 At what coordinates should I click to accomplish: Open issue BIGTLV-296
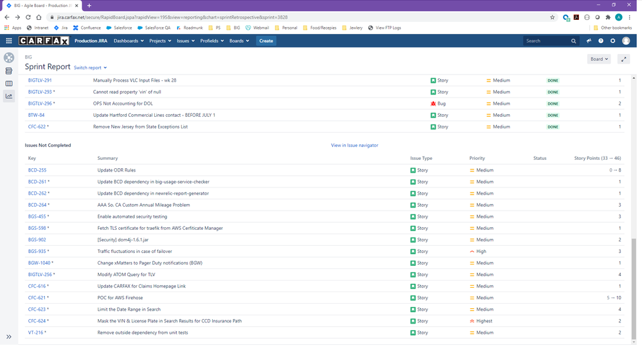coord(40,104)
